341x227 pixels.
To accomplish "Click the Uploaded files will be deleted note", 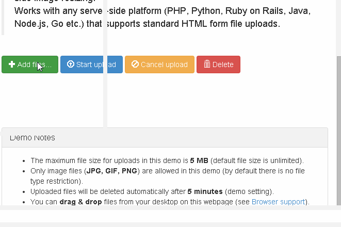I will tap(152, 191).
